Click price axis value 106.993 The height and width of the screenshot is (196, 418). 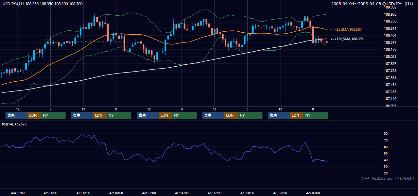click(x=391, y=106)
